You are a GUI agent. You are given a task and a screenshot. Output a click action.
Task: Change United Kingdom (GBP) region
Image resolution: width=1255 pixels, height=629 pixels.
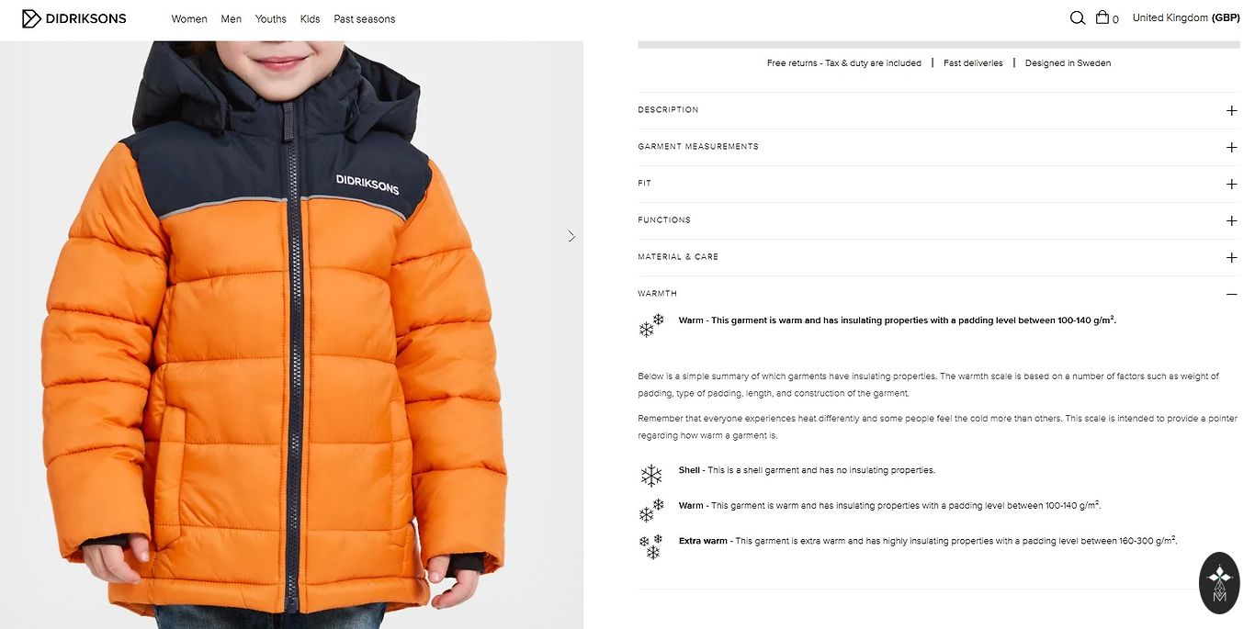pyautogui.click(x=1186, y=17)
